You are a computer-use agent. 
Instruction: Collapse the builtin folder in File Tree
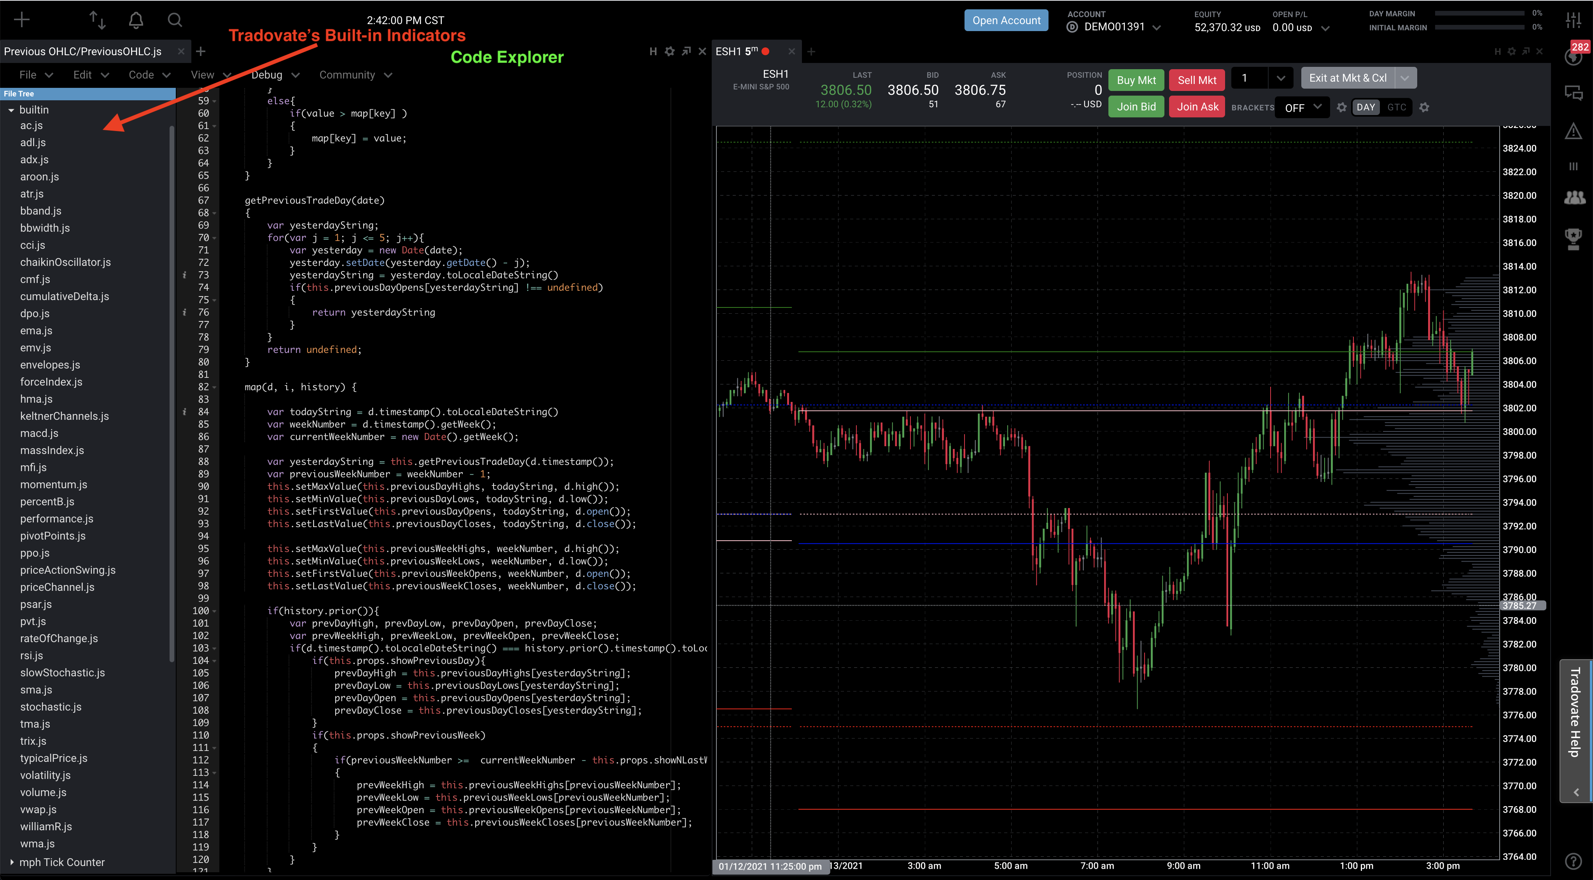(11, 110)
